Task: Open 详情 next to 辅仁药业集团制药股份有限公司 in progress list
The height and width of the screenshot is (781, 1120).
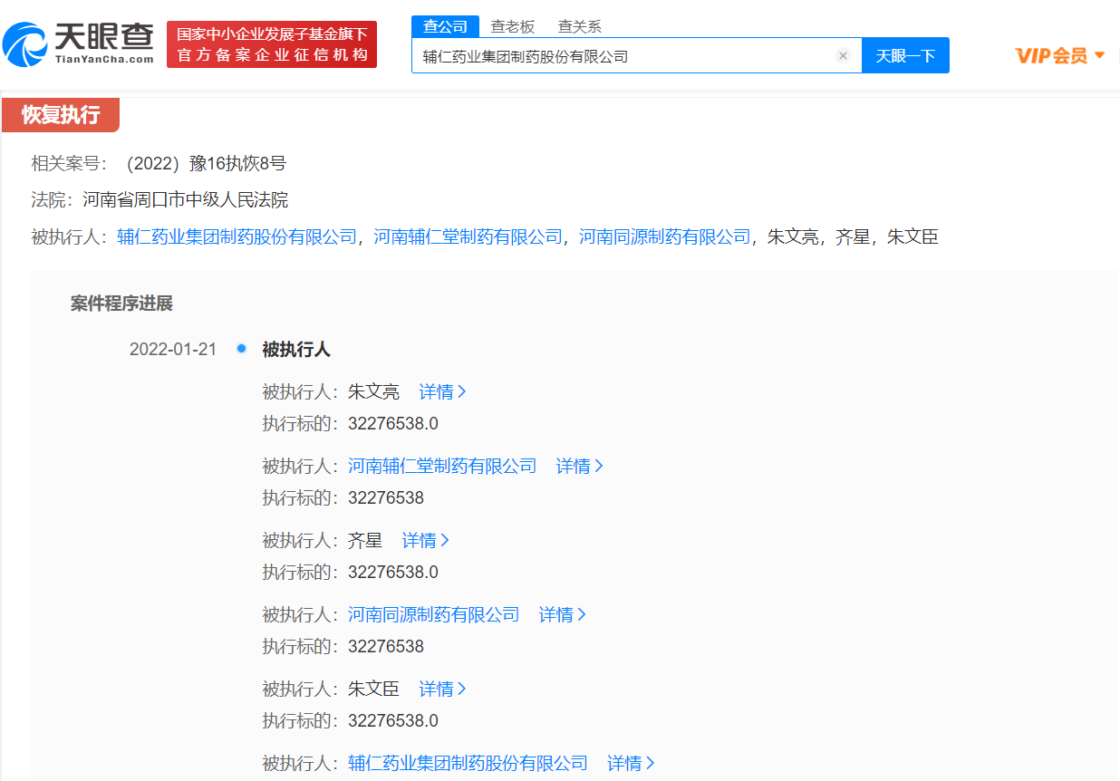Action: tap(631, 764)
